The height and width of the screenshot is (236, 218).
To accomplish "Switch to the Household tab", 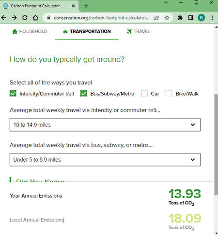I will coord(30,32).
